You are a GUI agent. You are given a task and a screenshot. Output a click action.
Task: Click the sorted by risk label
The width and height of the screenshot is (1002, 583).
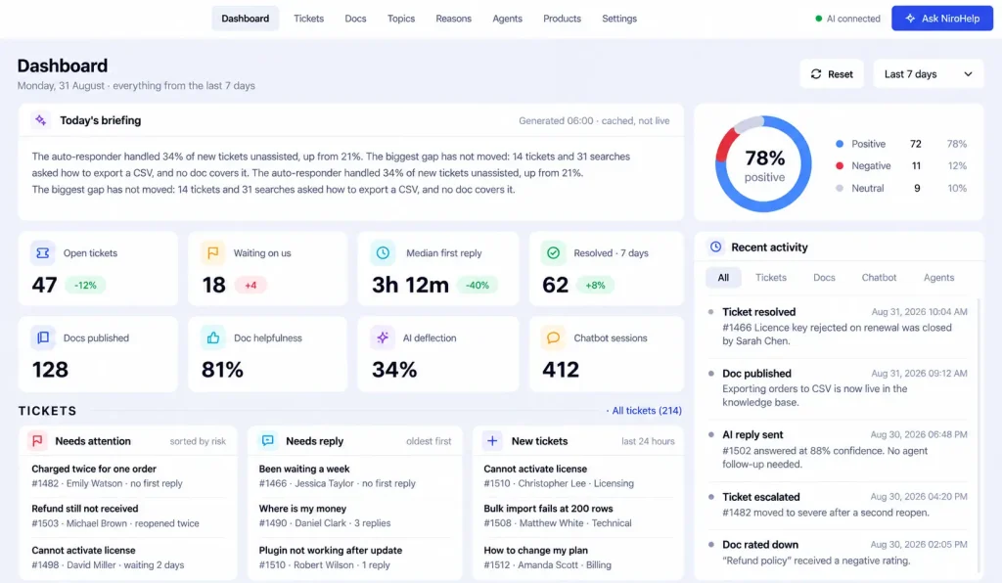coord(198,441)
